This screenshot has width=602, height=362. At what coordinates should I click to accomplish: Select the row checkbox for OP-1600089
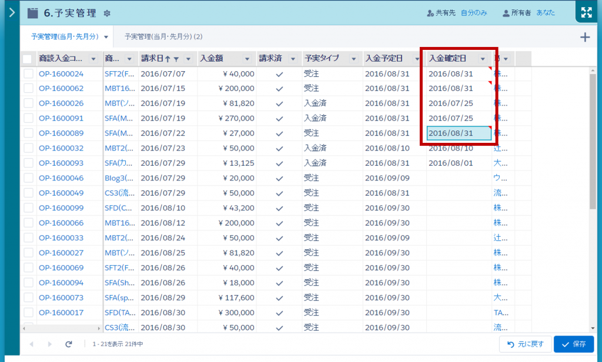click(28, 133)
